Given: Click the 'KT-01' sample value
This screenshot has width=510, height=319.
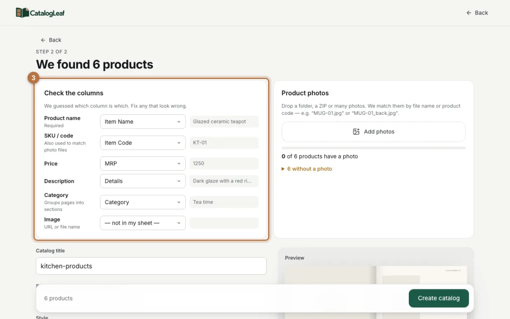Looking at the screenshot, I should (x=224, y=143).
